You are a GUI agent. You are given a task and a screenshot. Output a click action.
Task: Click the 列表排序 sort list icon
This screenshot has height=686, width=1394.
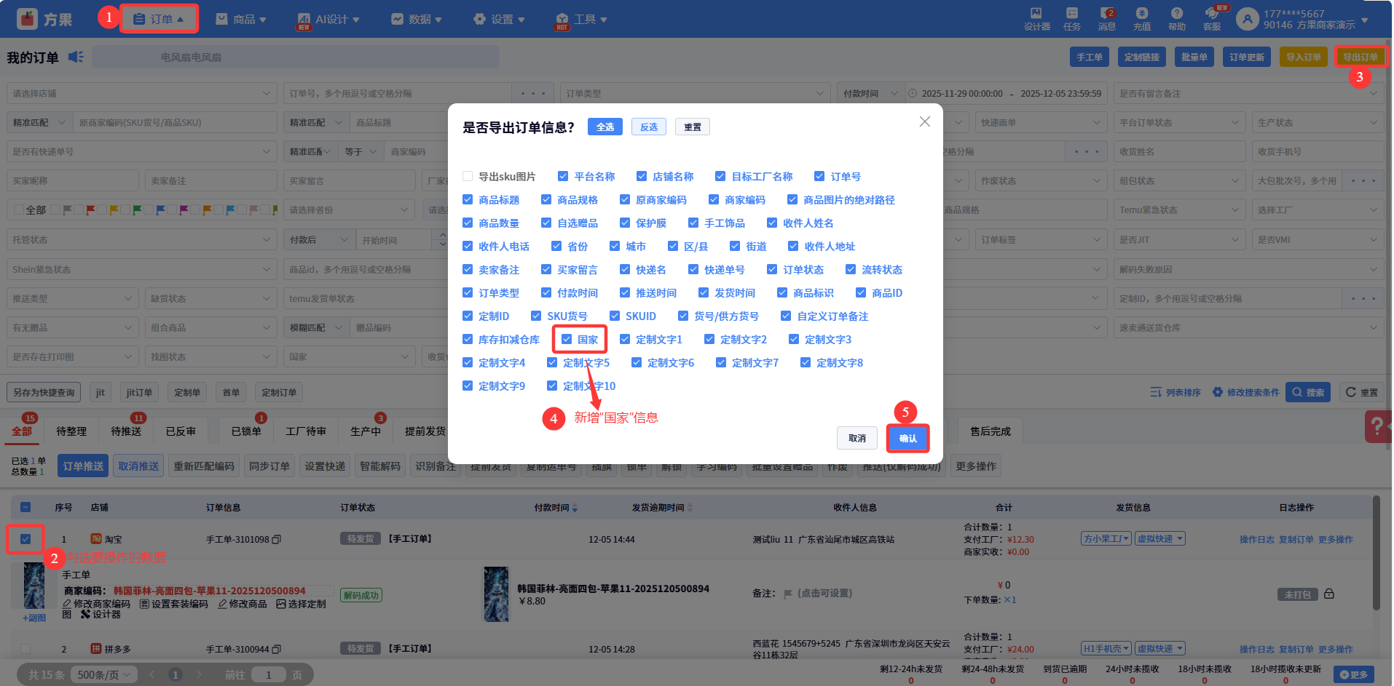[x=1156, y=392]
